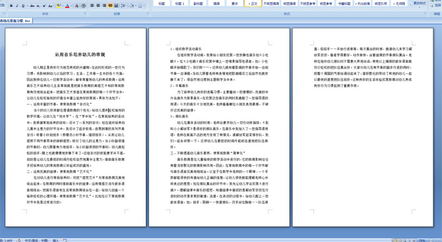Toggle justified alignment button
442x242 pixels.
(110, 6)
